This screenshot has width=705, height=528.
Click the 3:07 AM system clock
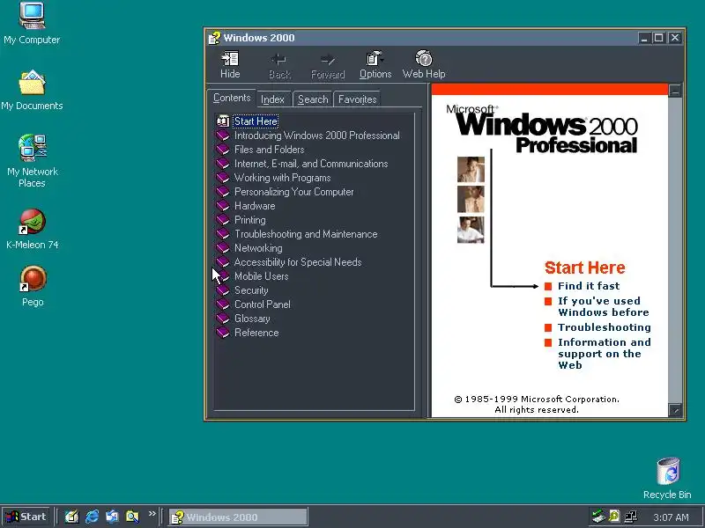671,517
